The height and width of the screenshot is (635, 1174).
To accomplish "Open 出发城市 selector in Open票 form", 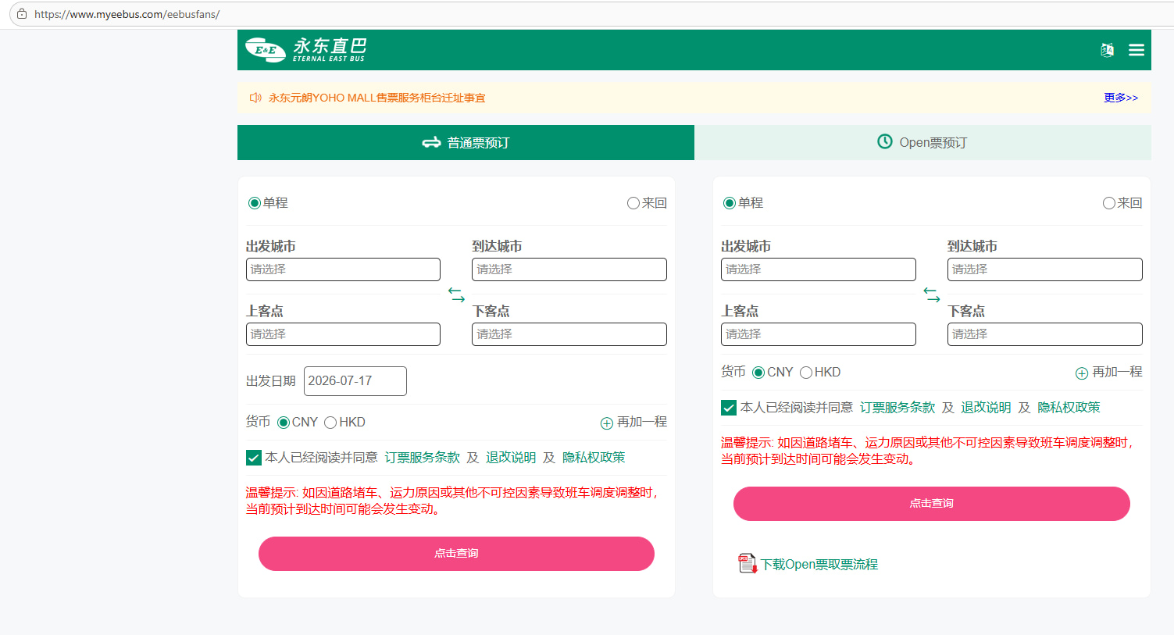I will click(819, 269).
